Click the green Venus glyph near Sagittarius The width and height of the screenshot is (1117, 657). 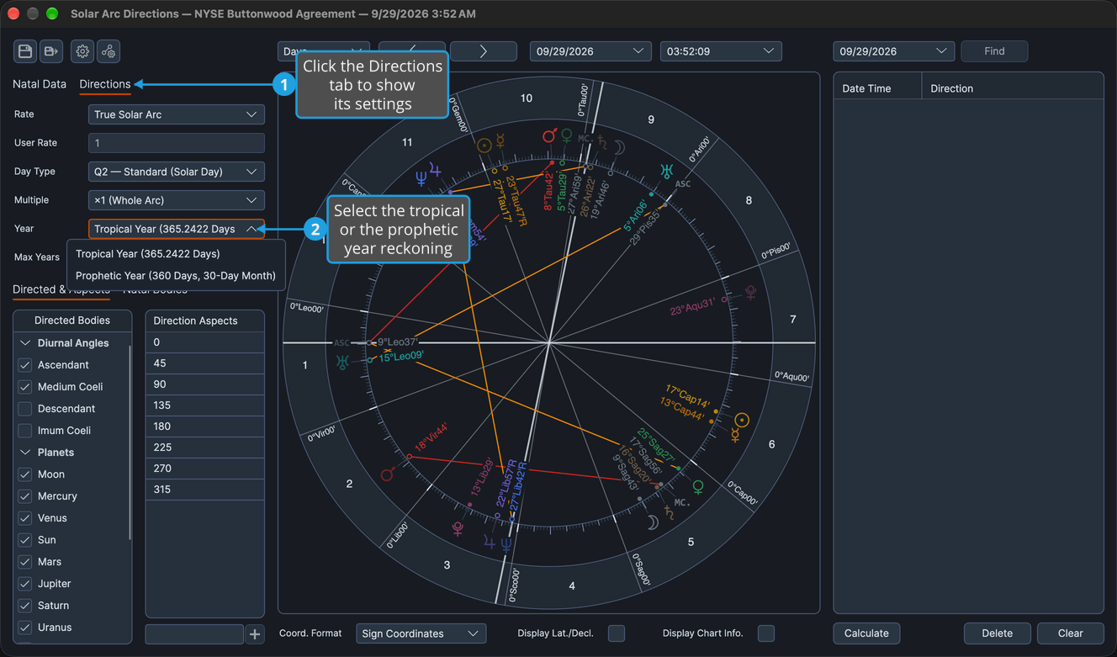pos(698,487)
